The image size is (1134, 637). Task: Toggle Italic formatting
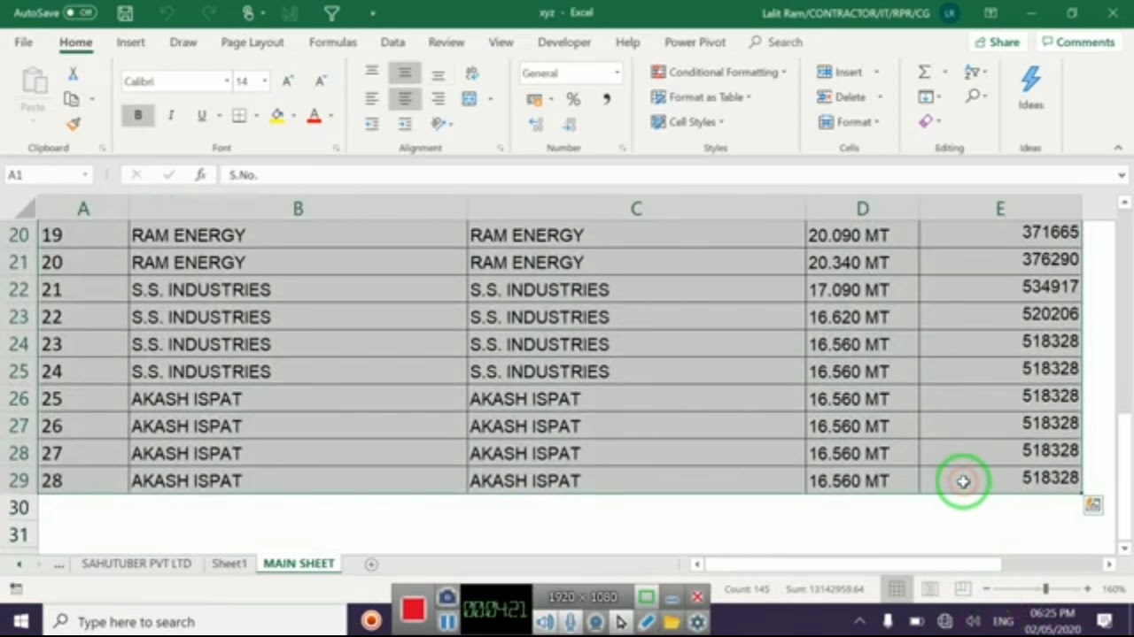tap(170, 116)
